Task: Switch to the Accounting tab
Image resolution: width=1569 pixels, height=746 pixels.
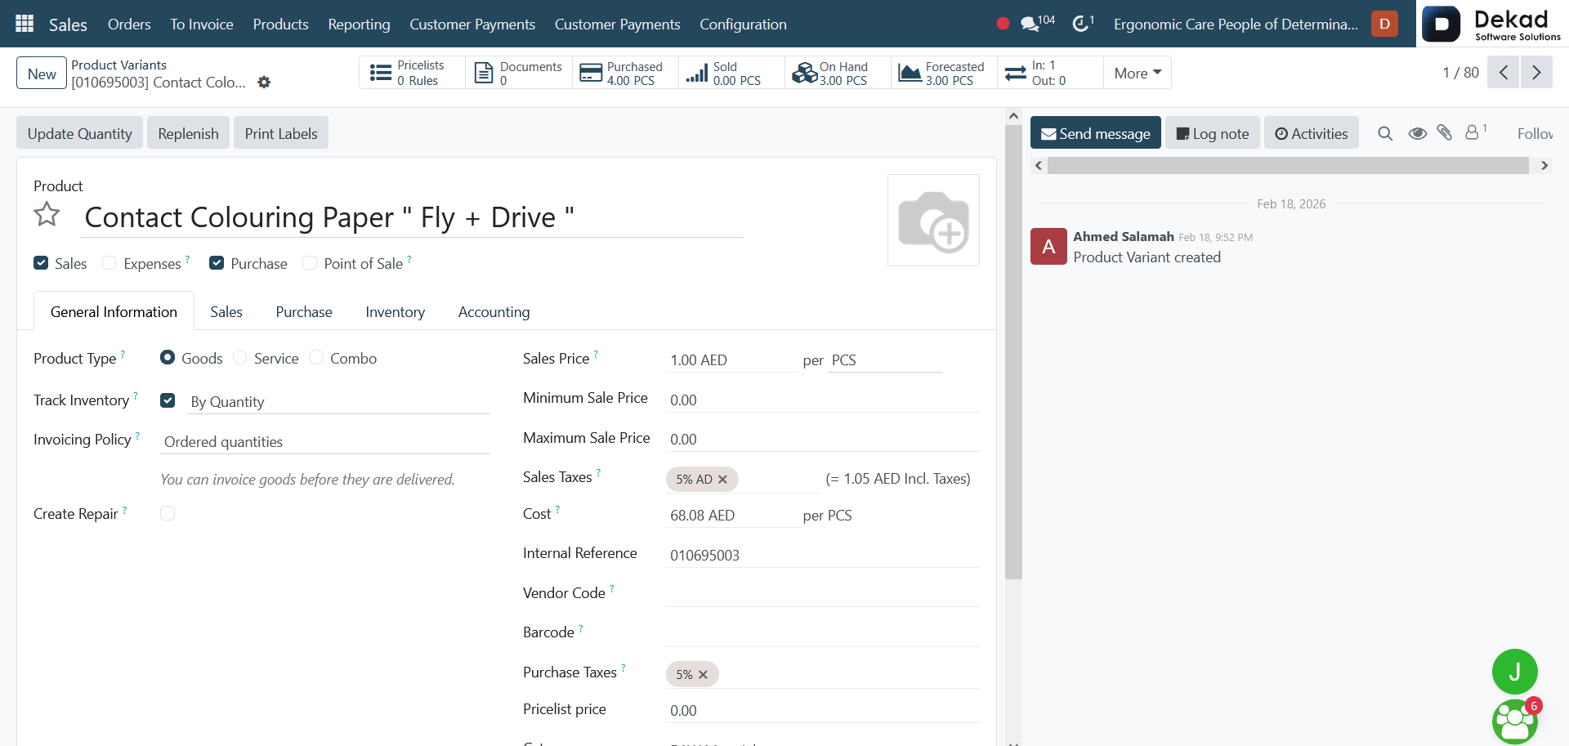Action: tap(494, 312)
